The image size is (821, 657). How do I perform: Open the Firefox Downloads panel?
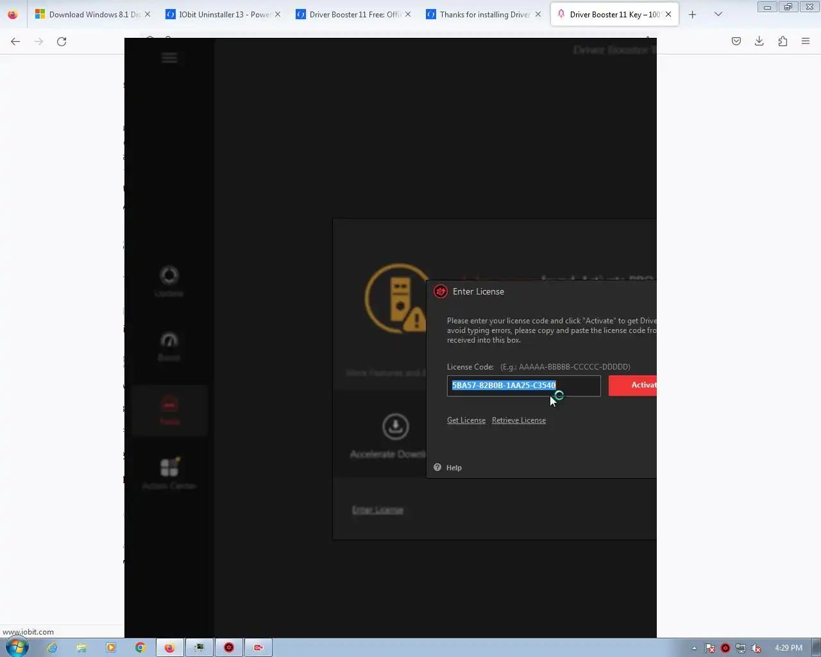[759, 41]
